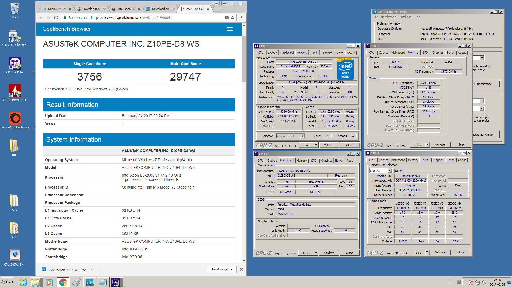Click the Geekbench Browser header link
This screenshot has width=512, height=288.
[67, 29]
